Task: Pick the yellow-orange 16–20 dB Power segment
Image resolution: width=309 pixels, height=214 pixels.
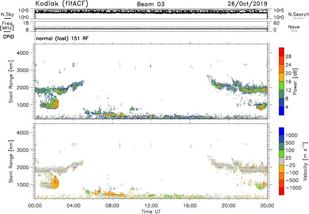Action: coord(282,77)
